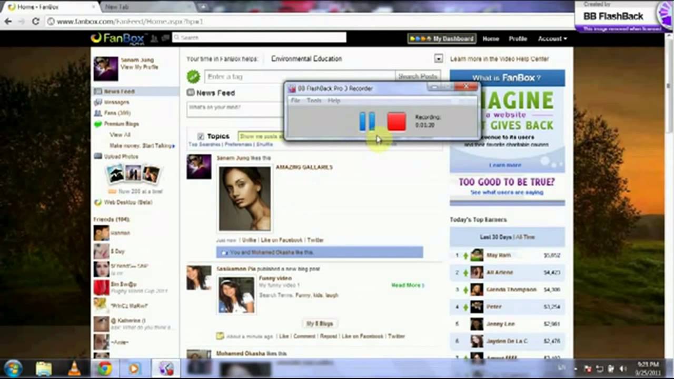Stop the recording with the red button
The height and width of the screenshot is (379, 674).
click(x=397, y=122)
